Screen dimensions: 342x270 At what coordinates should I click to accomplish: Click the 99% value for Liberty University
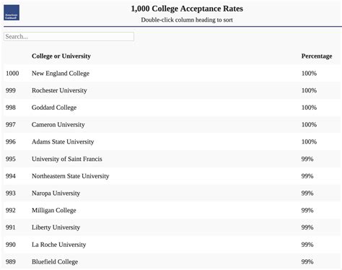(x=307, y=227)
